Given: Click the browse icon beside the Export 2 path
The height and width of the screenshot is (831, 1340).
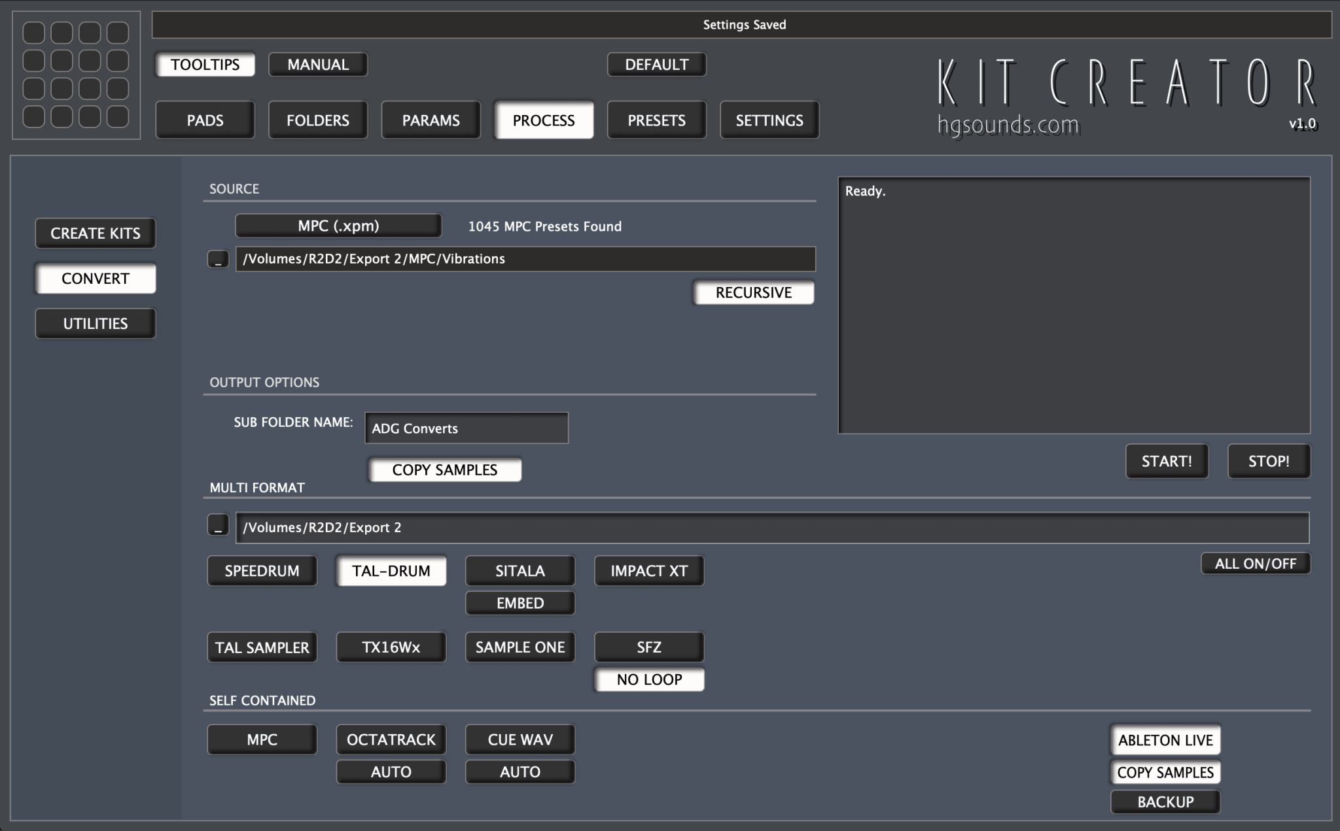Looking at the screenshot, I should [217, 527].
